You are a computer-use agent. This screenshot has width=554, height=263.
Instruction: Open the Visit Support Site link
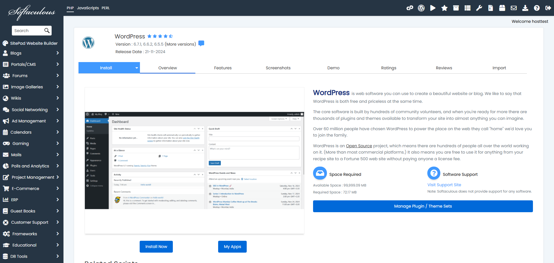point(444,185)
